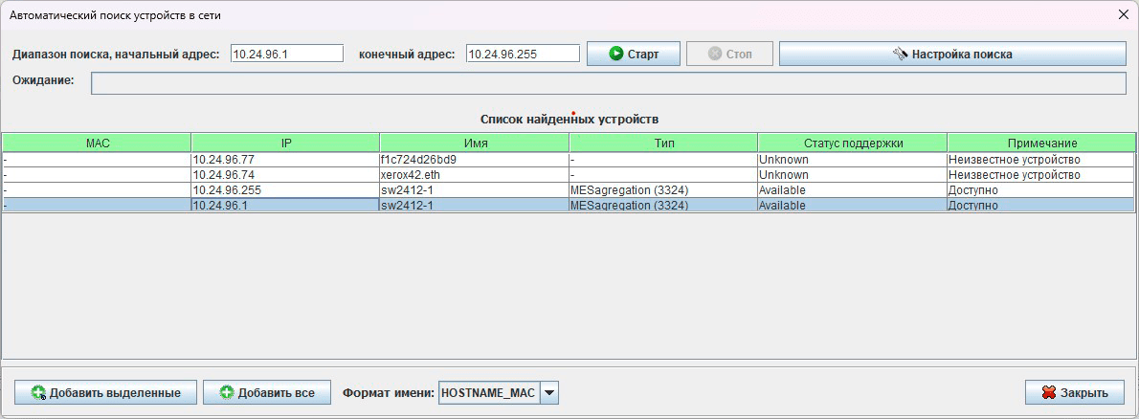The width and height of the screenshot is (1139, 419).
Task: Click Добавить все button
Action: tap(266, 392)
